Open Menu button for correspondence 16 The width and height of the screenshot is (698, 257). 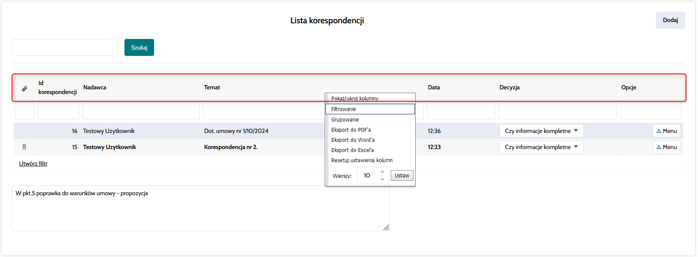[x=666, y=131]
